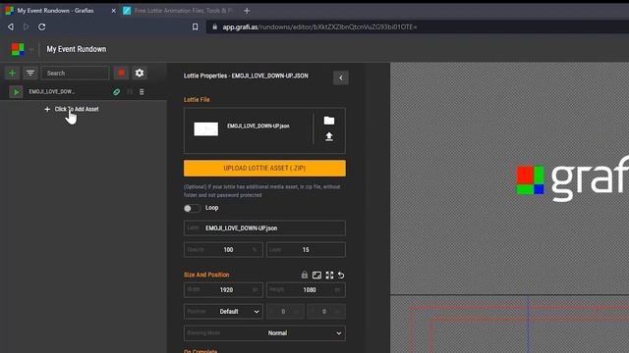Open the dropdown arrow next to the app logo
The width and height of the screenshot is (629, 353).
point(31,50)
